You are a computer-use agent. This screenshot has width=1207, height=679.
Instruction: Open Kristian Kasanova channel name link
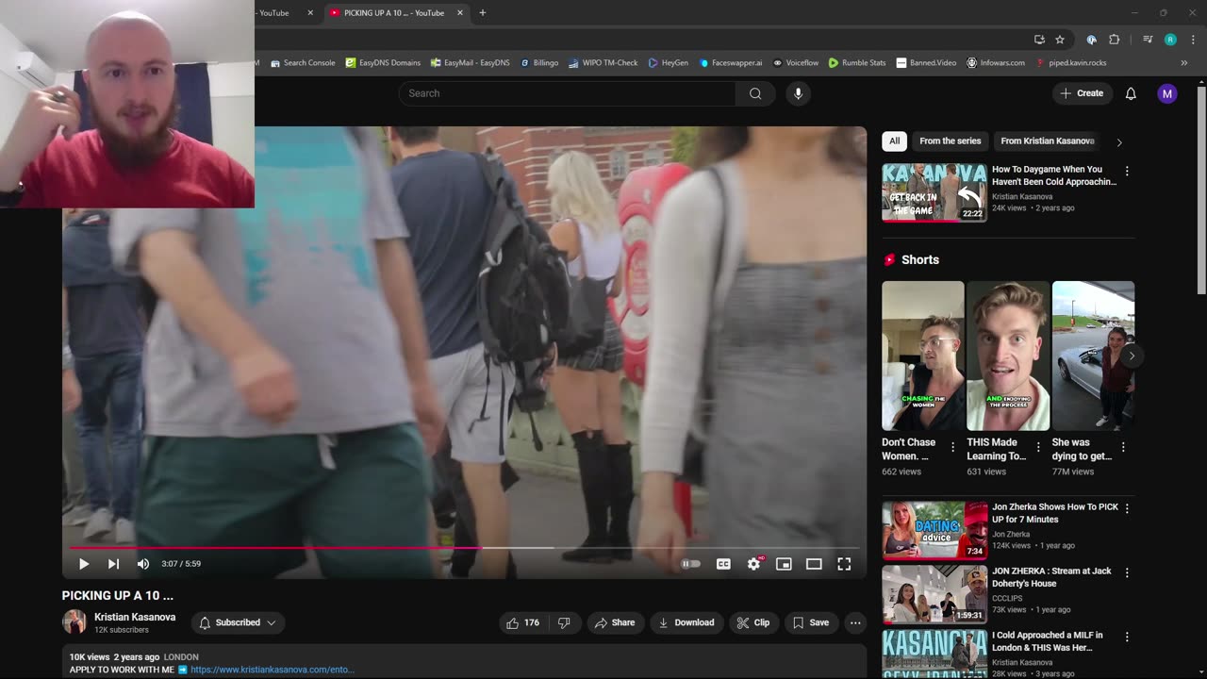[x=135, y=617]
